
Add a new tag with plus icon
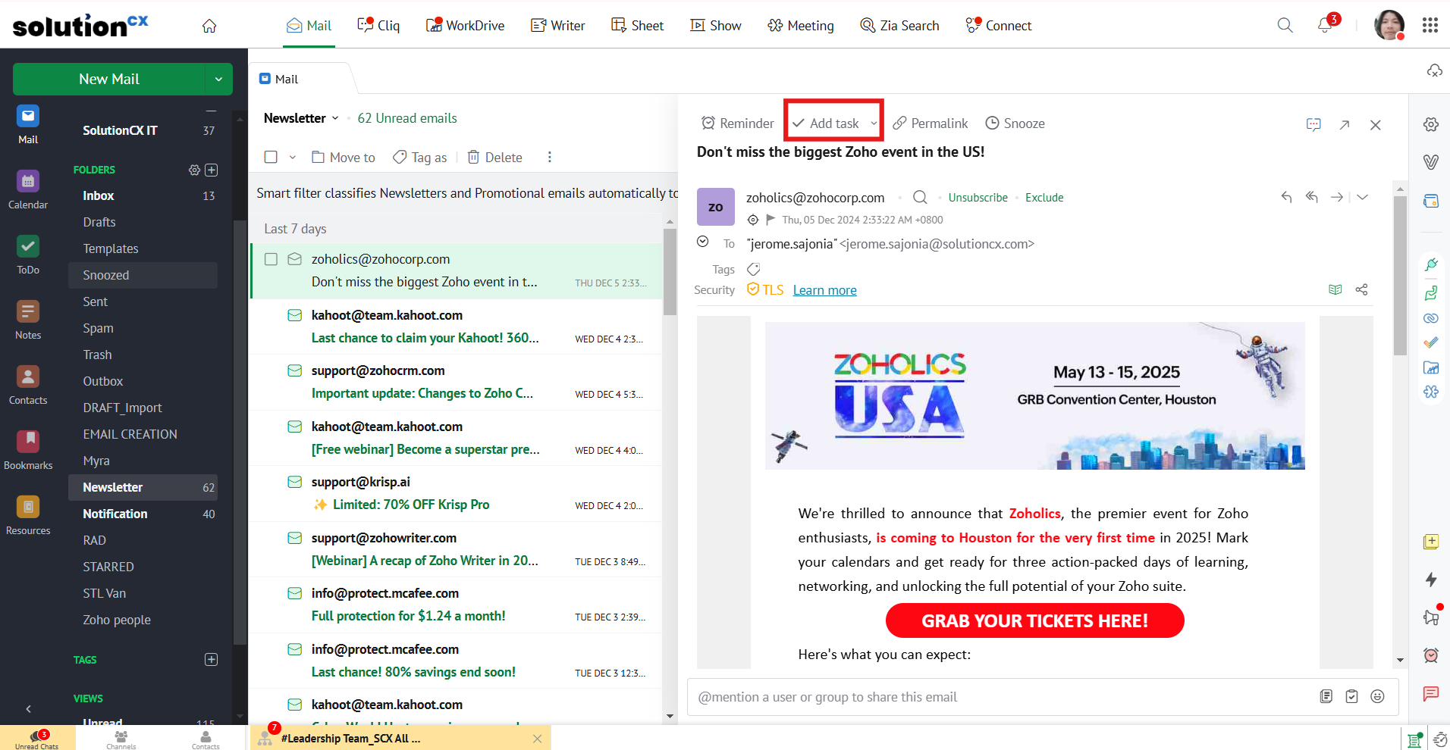pos(212,660)
